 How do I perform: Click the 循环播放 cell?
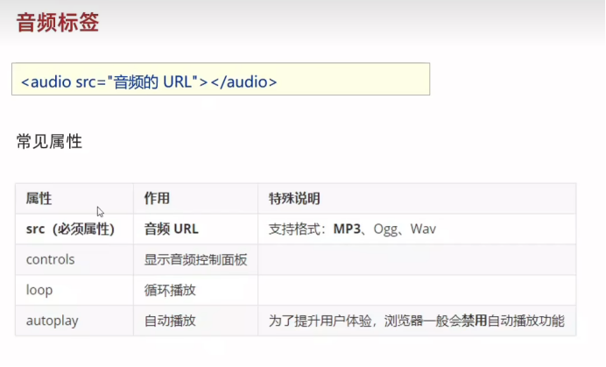(170, 290)
